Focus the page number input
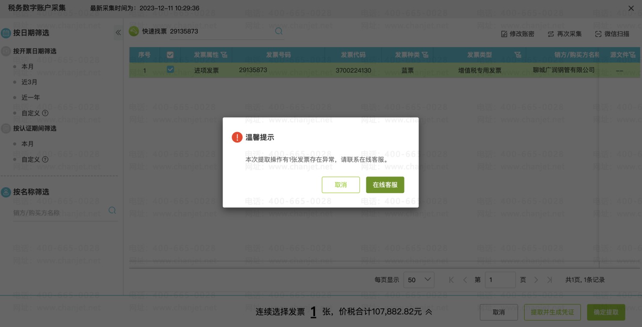Image resolution: width=642 pixels, height=327 pixels. (x=501, y=280)
